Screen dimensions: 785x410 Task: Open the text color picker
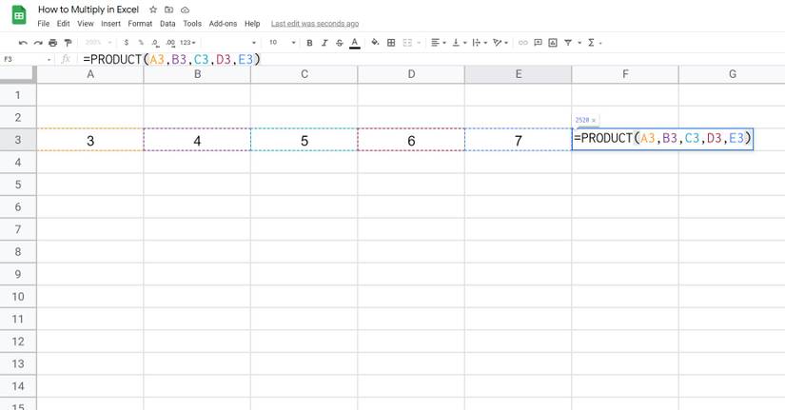pos(355,43)
